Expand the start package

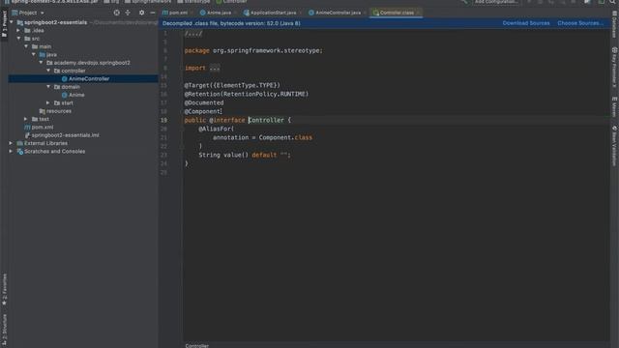point(48,103)
